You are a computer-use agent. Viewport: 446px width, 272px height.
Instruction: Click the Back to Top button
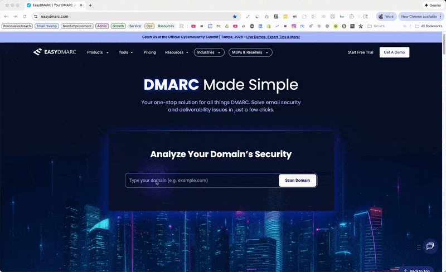pos(417,270)
